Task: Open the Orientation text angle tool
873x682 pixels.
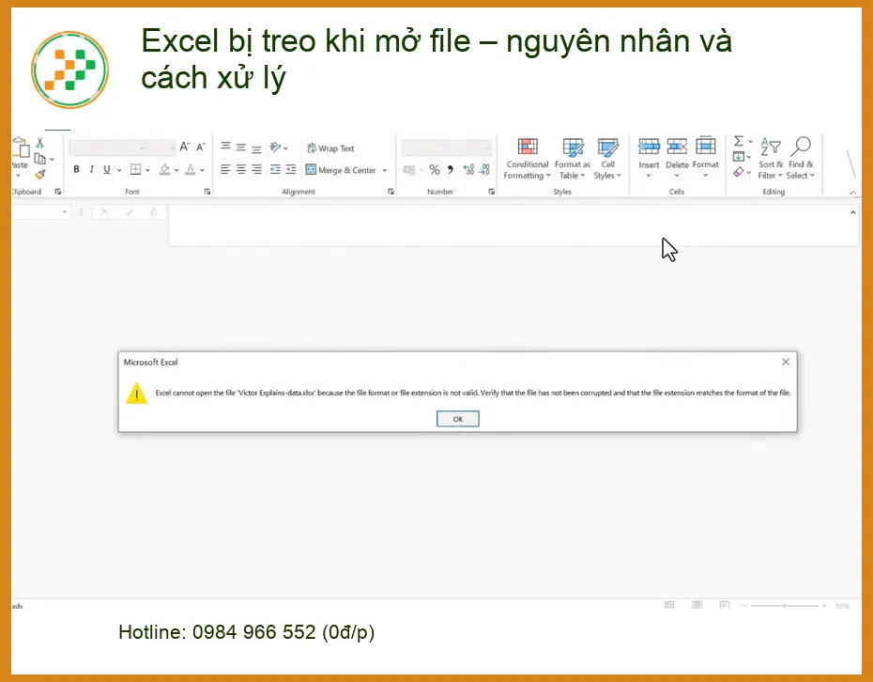Action: 279,147
